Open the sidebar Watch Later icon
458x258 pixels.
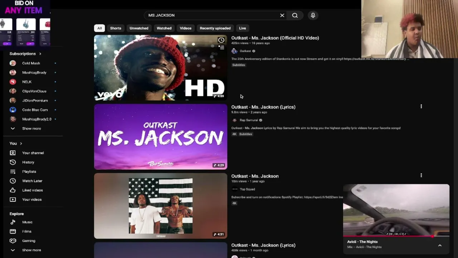pyautogui.click(x=13, y=181)
